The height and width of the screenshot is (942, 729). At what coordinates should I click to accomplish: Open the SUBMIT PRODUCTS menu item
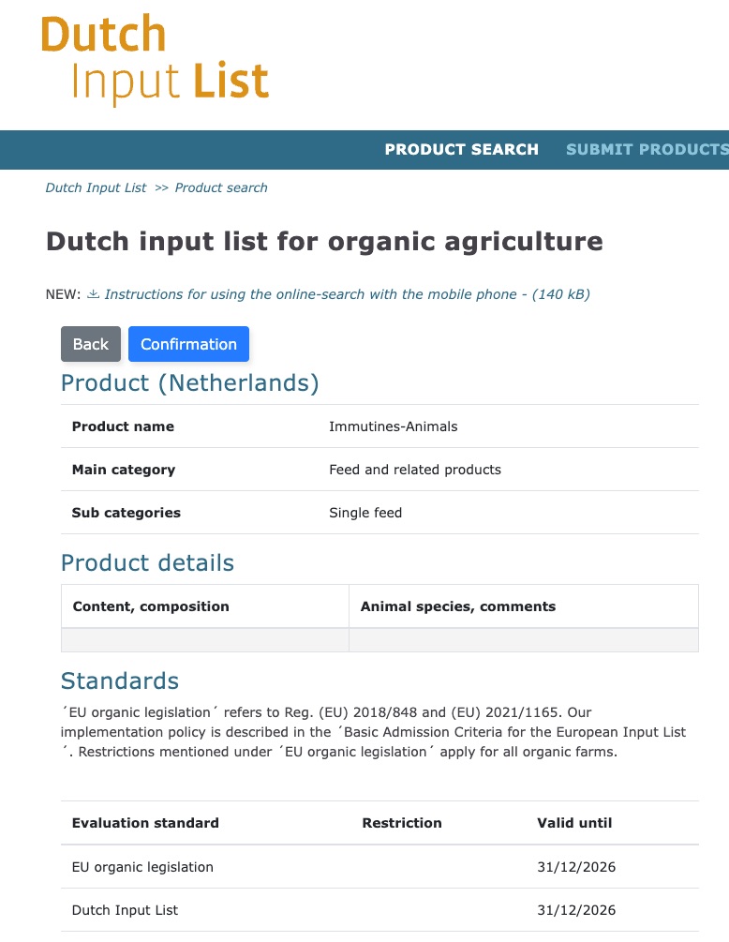[647, 149]
